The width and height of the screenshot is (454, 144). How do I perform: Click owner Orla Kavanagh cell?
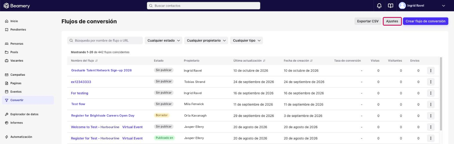click(195, 115)
